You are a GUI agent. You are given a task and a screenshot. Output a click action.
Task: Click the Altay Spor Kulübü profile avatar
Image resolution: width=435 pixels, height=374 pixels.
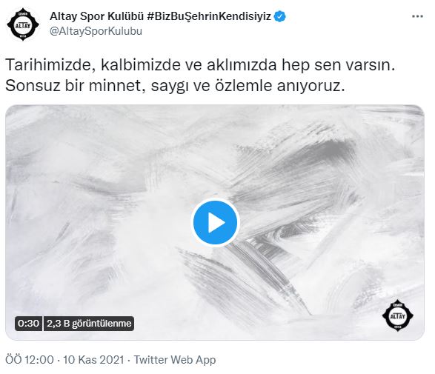[23, 26]
